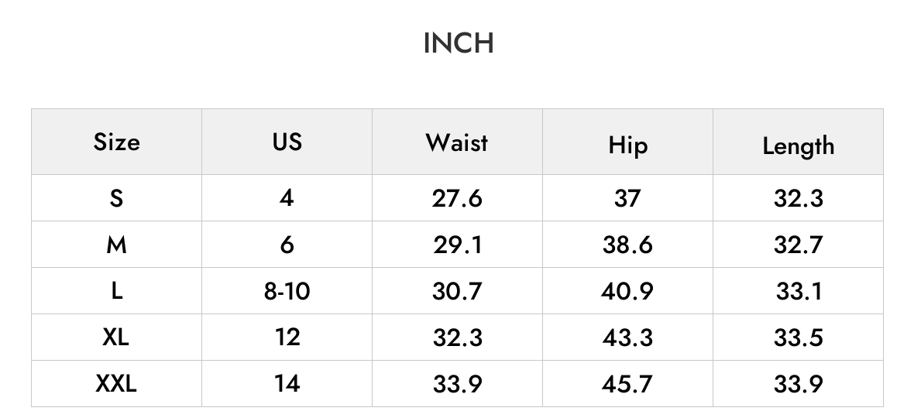Click length value 33.5 for XL
This screenshot has width=914, height=418.
798,337
